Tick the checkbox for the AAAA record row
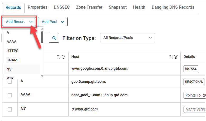The height and width of the screenshot is (121, 206). click(10, 95)
